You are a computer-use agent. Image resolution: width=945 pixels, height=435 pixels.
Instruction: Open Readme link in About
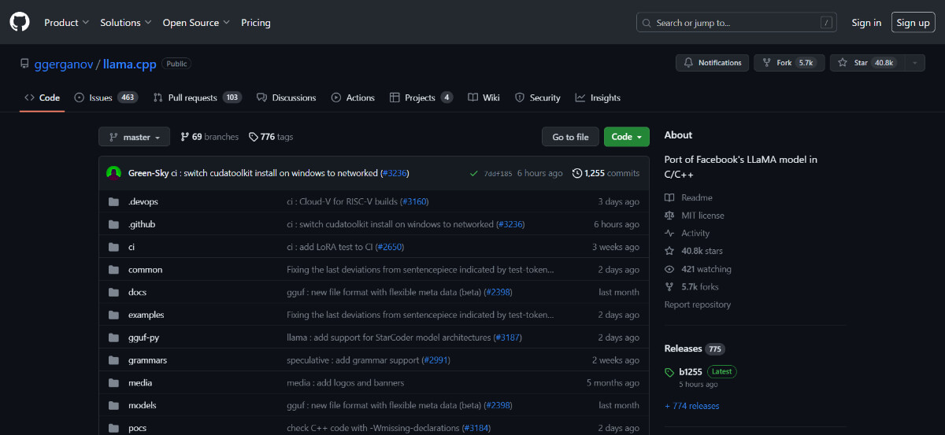[x=688, y=197]
